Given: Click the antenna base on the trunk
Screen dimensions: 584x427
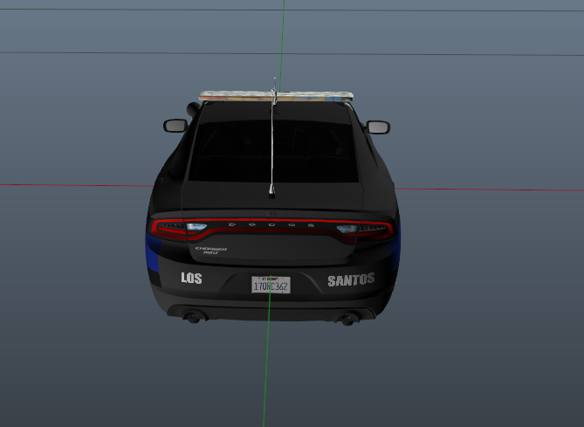Looking at the screenshot, I should coord(271,191).
